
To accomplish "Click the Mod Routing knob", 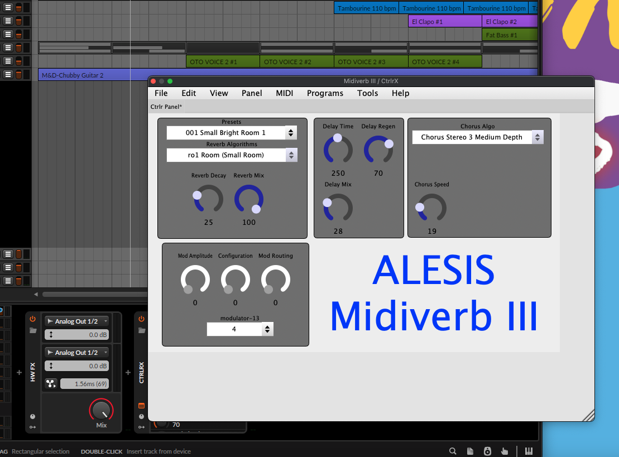I will point(276,280).
